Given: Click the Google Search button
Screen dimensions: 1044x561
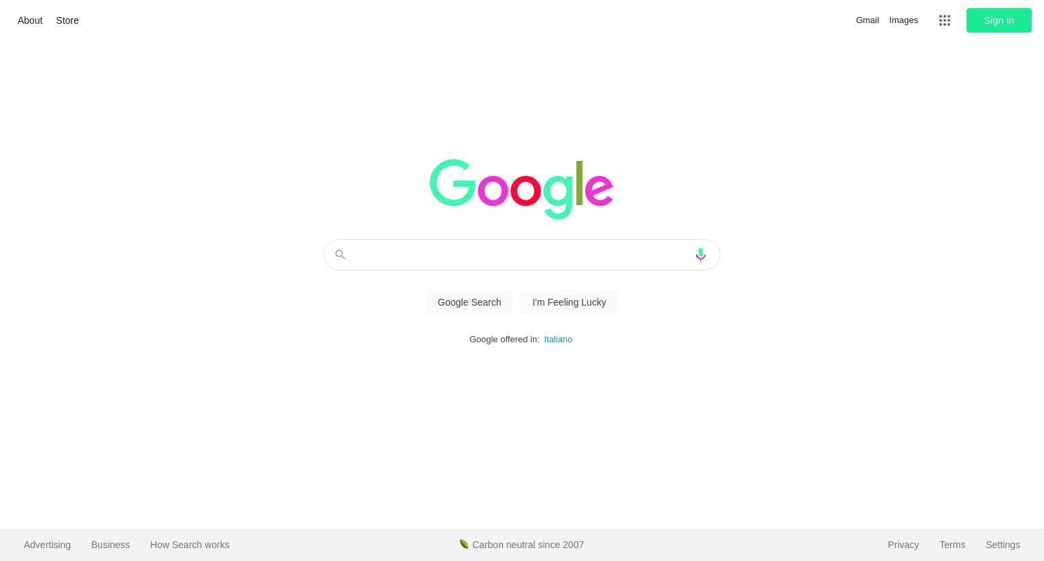Looking at the screenshot, I should coord(469,302).
